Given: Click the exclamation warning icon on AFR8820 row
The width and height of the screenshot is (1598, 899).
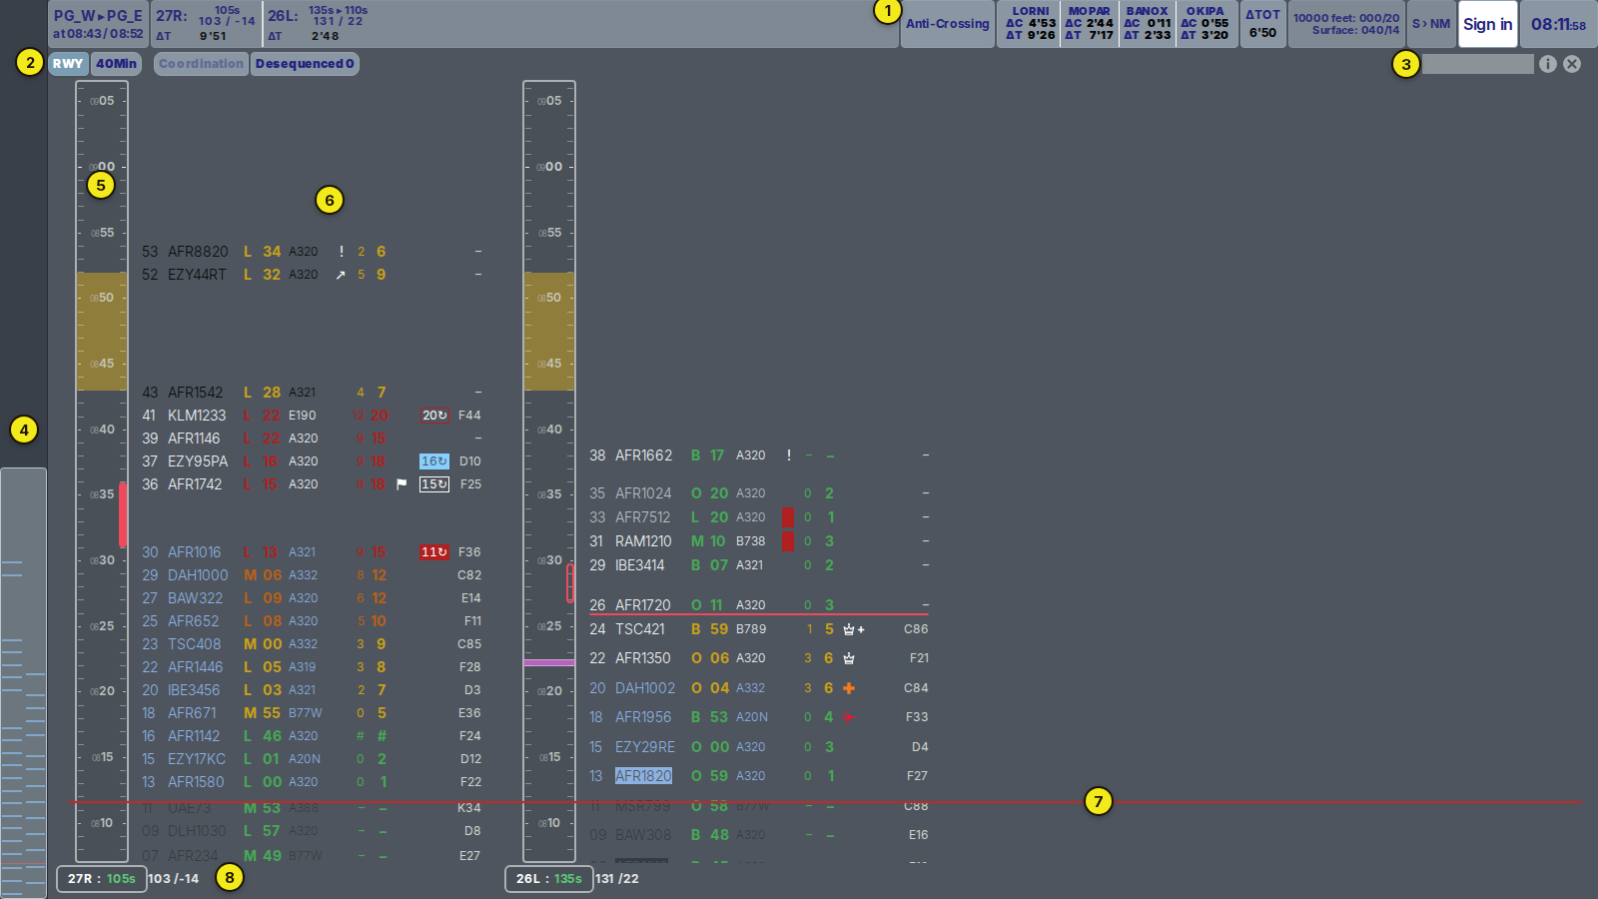Looking at the screenshot, I should coord(342,252).
